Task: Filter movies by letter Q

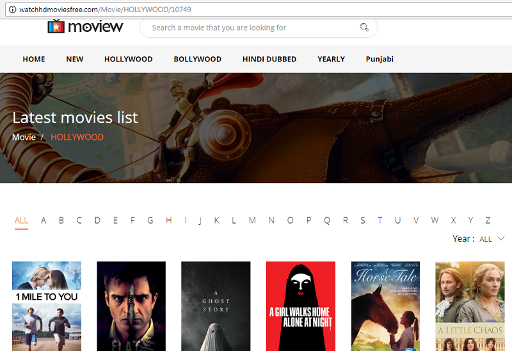Action: pos(327,221)
